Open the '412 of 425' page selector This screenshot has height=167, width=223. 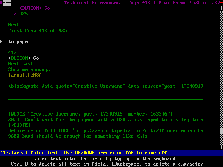53,30
